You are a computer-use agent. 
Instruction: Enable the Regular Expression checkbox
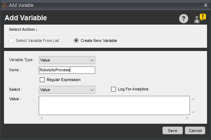pos(42,80)
